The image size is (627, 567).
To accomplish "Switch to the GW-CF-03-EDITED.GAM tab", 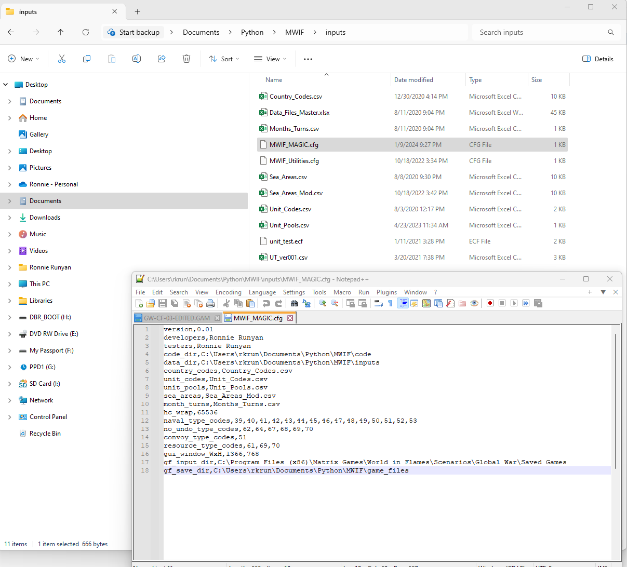I will click(177, 318).
